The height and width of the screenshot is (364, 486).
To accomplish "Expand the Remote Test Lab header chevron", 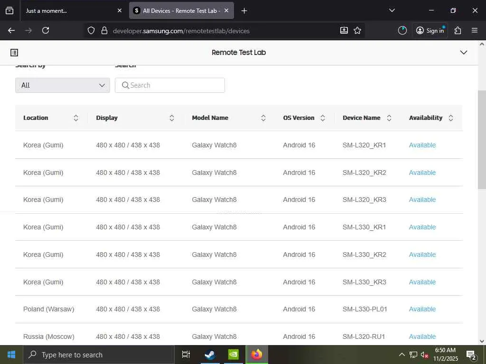I will pos(464,52).
